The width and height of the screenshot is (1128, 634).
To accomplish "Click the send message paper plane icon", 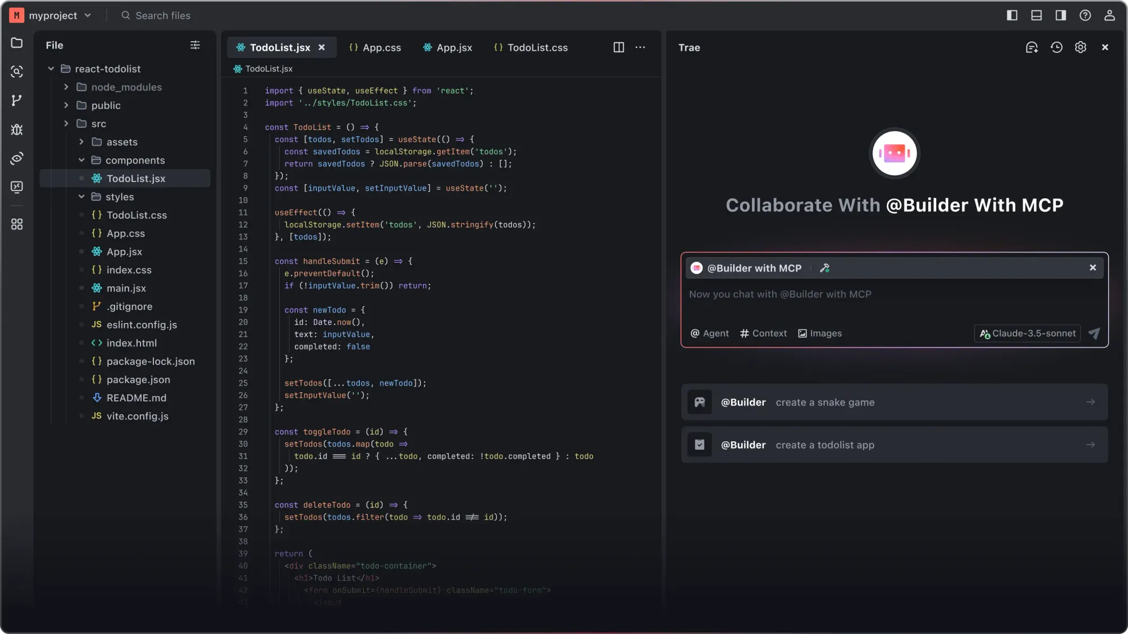I will click(x=1094, y=334).
